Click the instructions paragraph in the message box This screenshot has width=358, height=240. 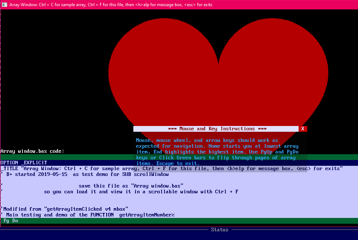pos(217,152)
